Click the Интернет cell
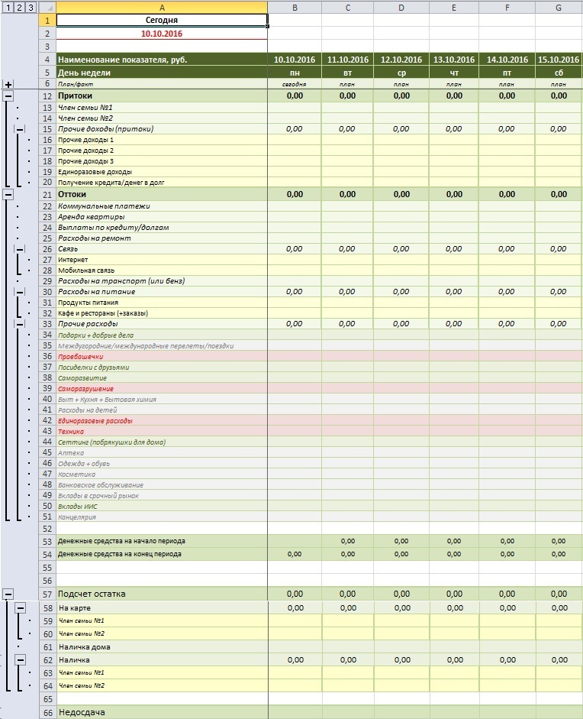This screenshot has height=719, width=583. point(162,260)
